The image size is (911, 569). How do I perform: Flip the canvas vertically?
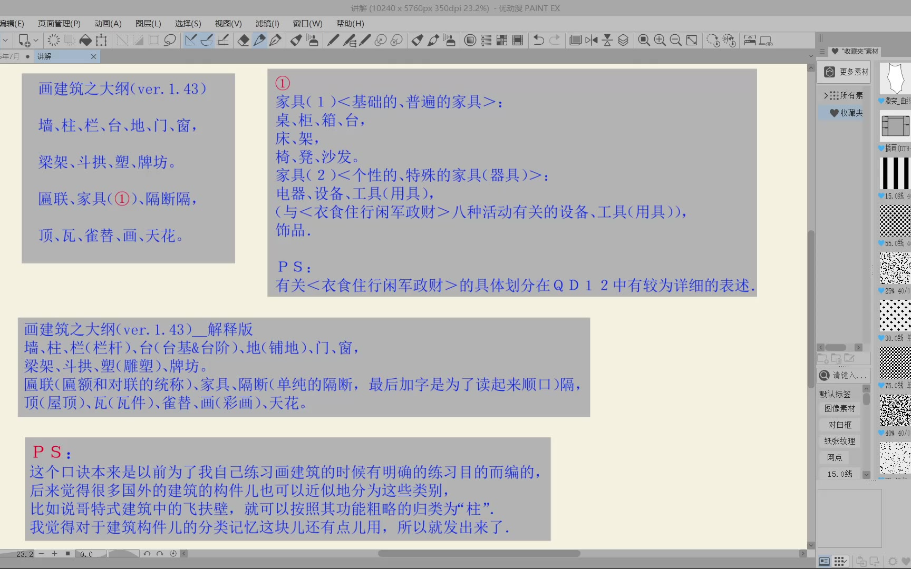[x=607, y=41]
